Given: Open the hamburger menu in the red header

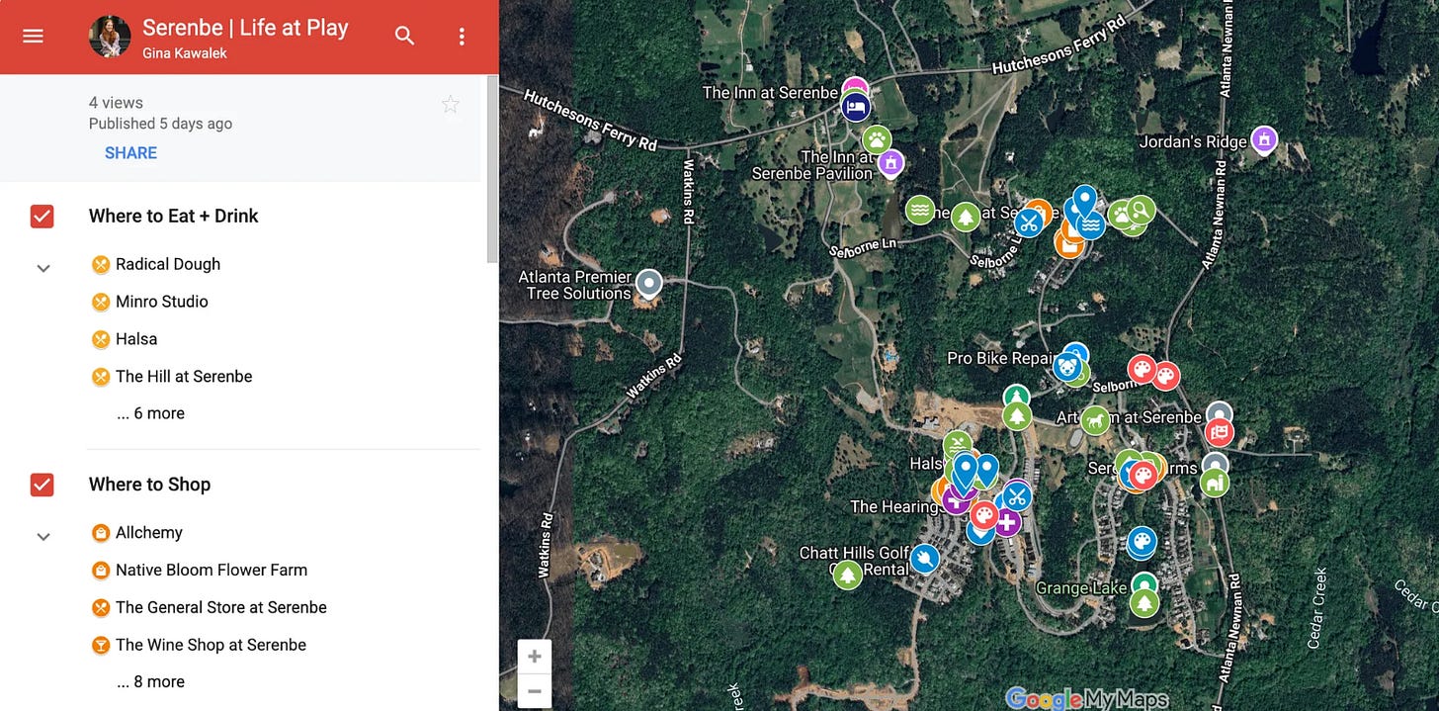Looking at the screenshot, I should 34,36.
